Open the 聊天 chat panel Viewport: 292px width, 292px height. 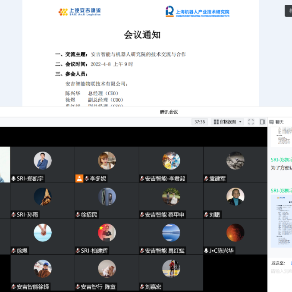pos(276,122)
